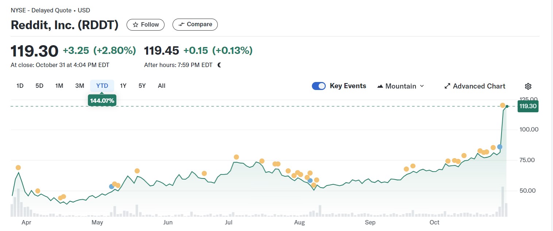The height and width of the screenshot is (231, 553).
Task: Show the 1Y chart range
Action: point(123,86)
